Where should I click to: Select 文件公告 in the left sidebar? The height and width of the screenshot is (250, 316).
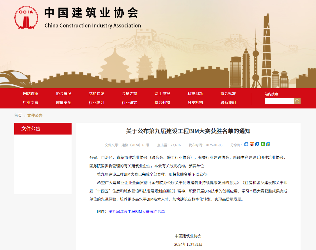click(x=31, y=128)
